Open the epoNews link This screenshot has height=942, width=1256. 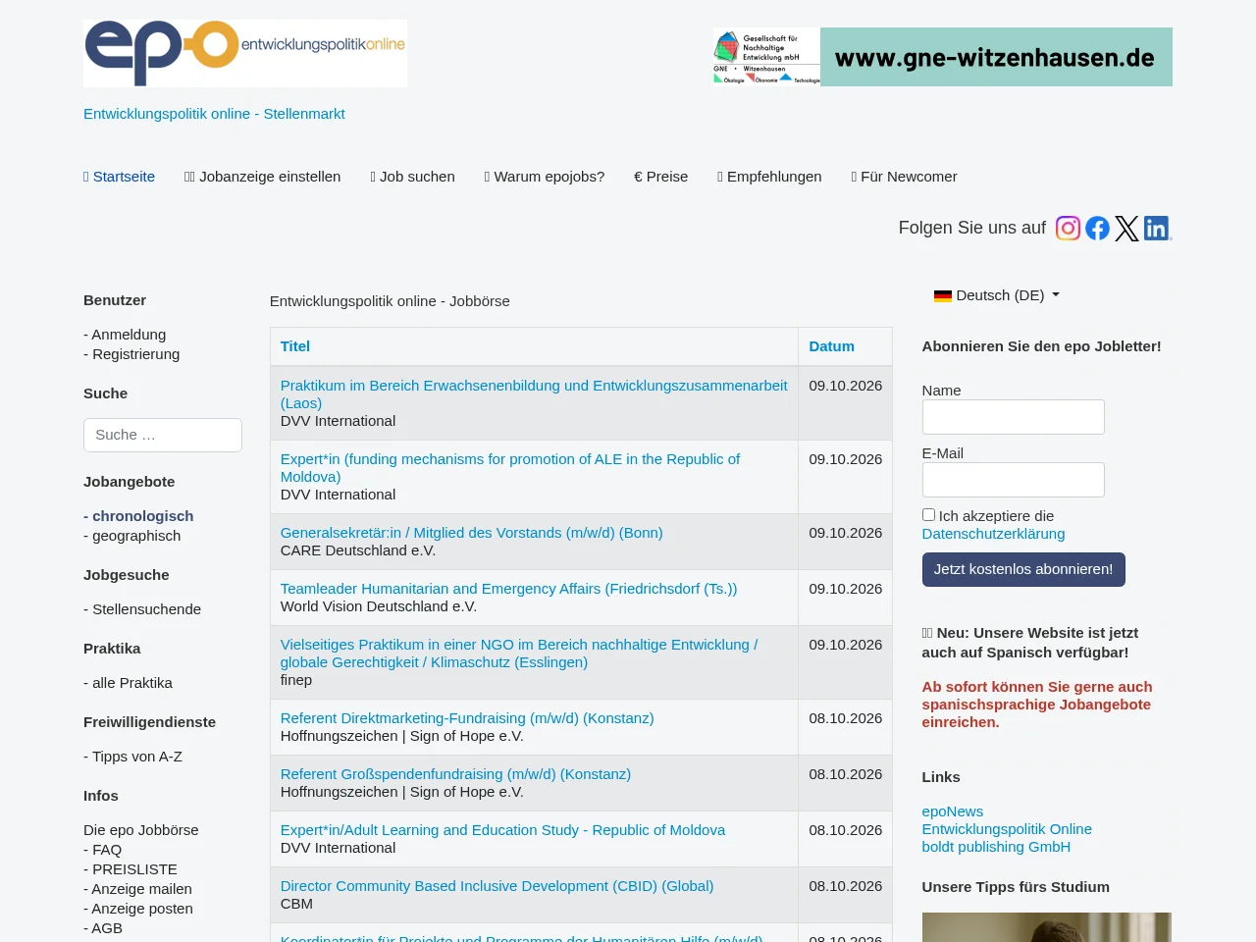point(952,811)
